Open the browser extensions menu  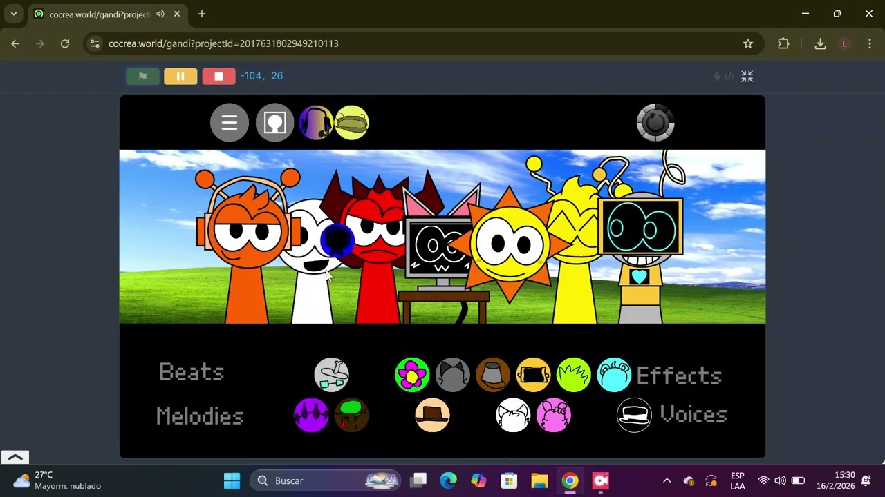[783, 43]
